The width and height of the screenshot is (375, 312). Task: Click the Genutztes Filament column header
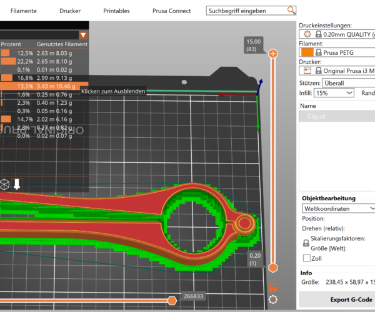pos(62,44)
